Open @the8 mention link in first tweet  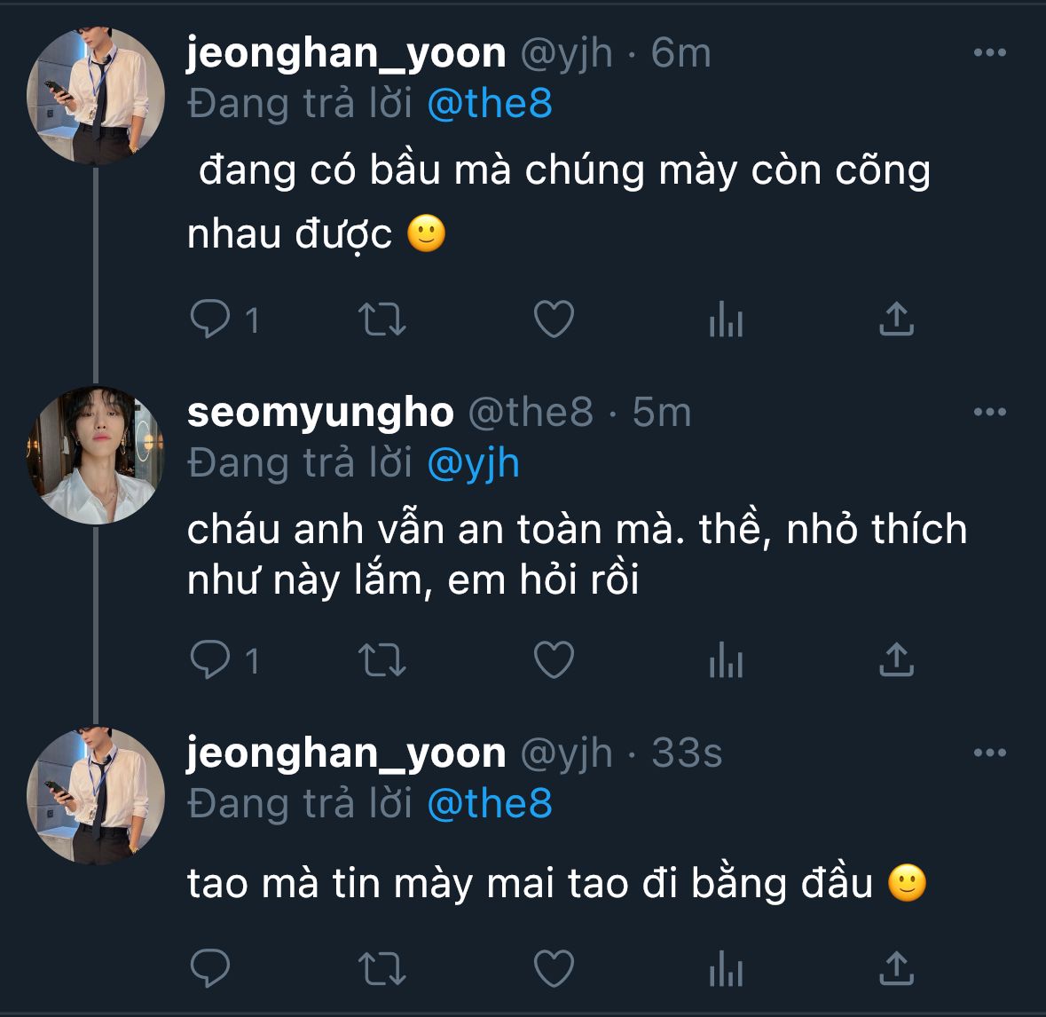point(490,104)
